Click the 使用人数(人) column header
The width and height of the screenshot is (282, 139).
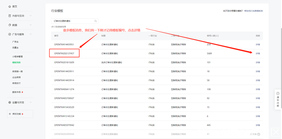(x=213, y=36)
